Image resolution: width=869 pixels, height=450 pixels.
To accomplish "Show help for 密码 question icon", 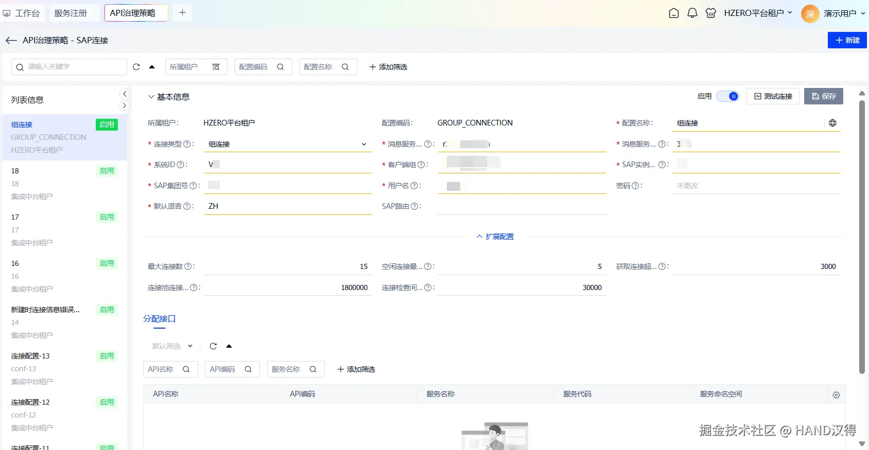I will (x=635, y=186).
